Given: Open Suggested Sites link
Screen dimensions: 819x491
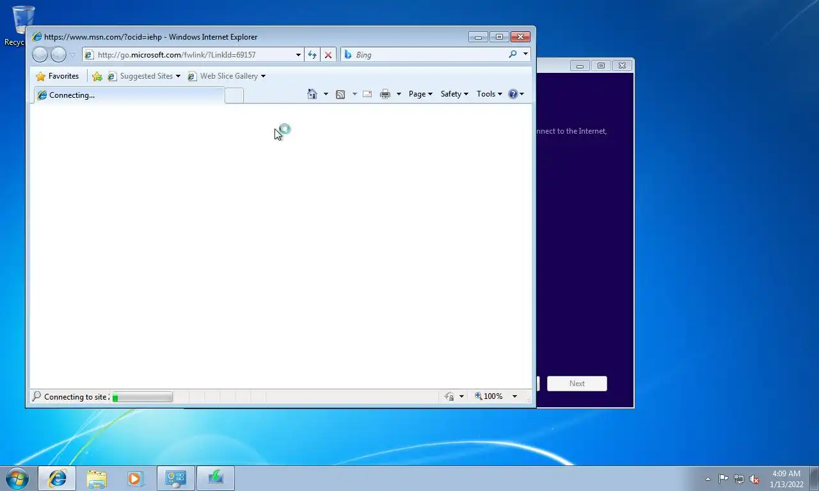Looking at the screenshot, I should [141, 76].
